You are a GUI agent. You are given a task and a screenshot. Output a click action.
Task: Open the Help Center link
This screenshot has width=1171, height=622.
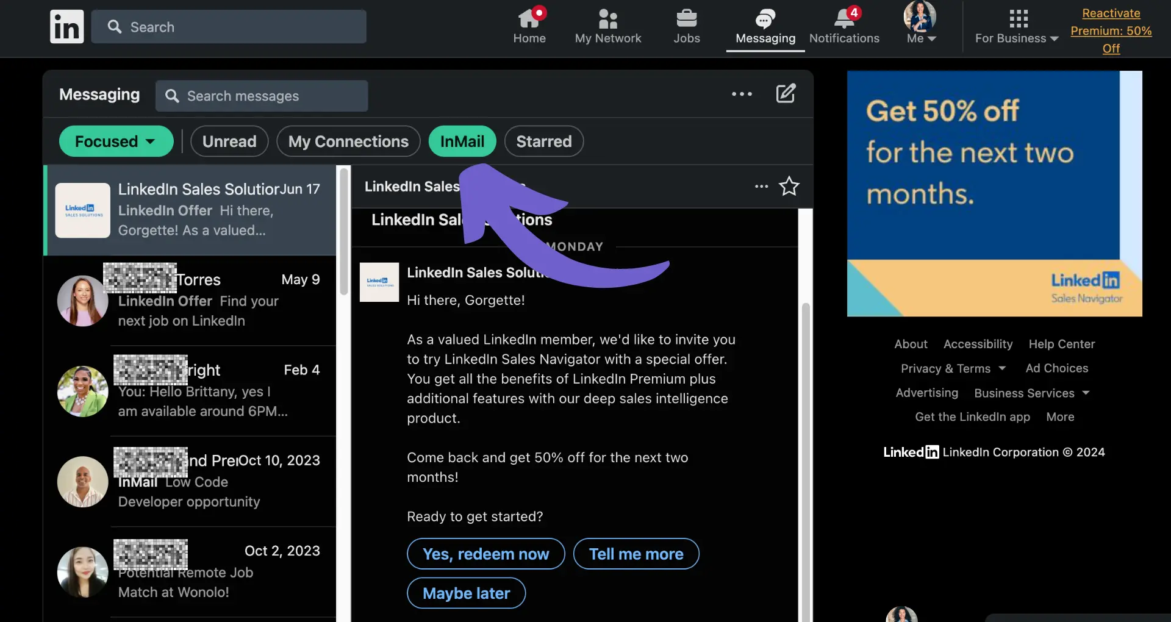click(1061, 344)
